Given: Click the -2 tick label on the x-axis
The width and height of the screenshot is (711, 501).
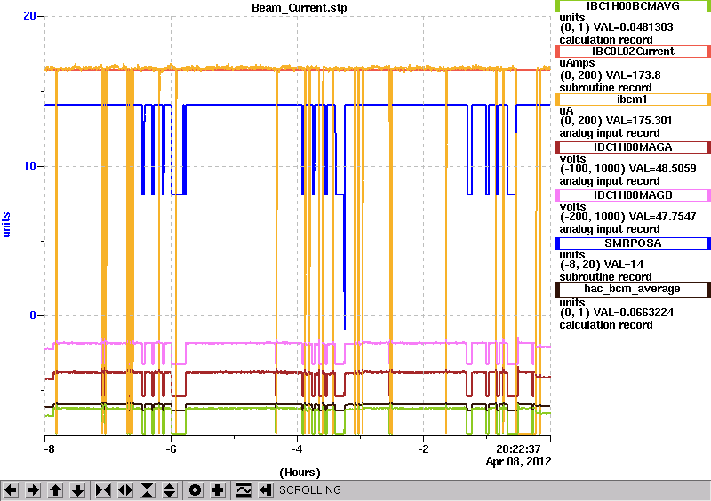Looking at the screenshot, I should 423,449.
